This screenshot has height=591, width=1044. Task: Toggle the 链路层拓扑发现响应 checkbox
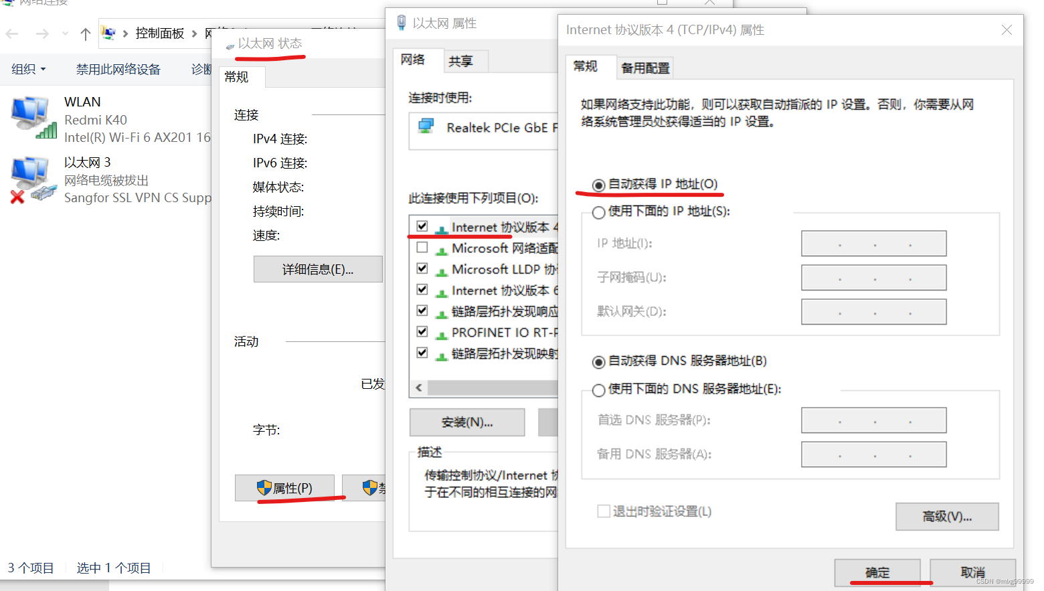(x=422, y=311)
